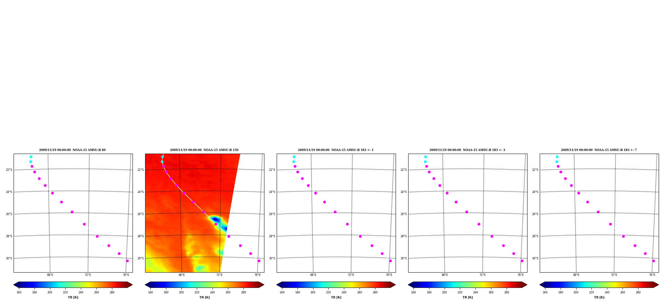Click the yellow section of the 183 +- 3 colorbar

(x=482, y=285)
